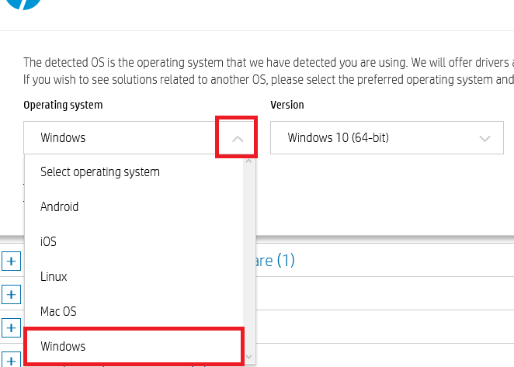This screenshot has height=367, width=514.
Task: Click the Version dropdown's down chevron arrow
Action: (x=485, y=139)
